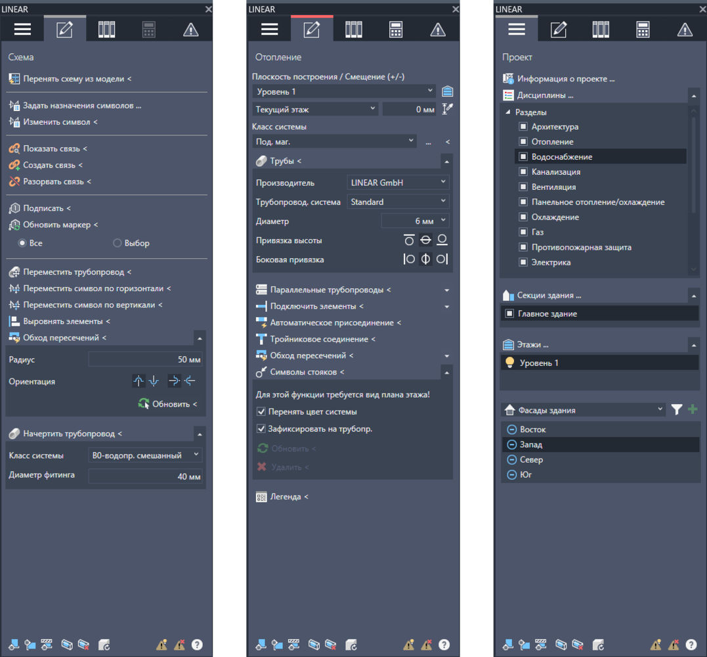Set orientation to downward arc icon

[154, 381]
